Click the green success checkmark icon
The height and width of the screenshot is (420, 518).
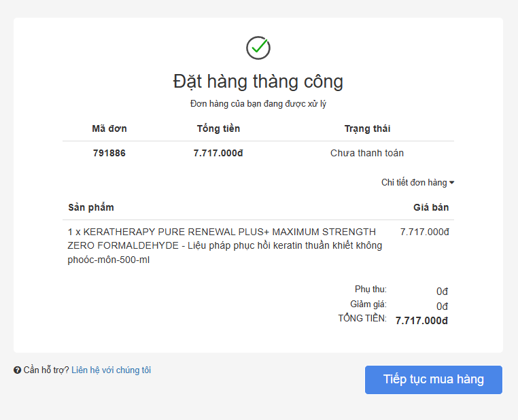tap(258, 48)
